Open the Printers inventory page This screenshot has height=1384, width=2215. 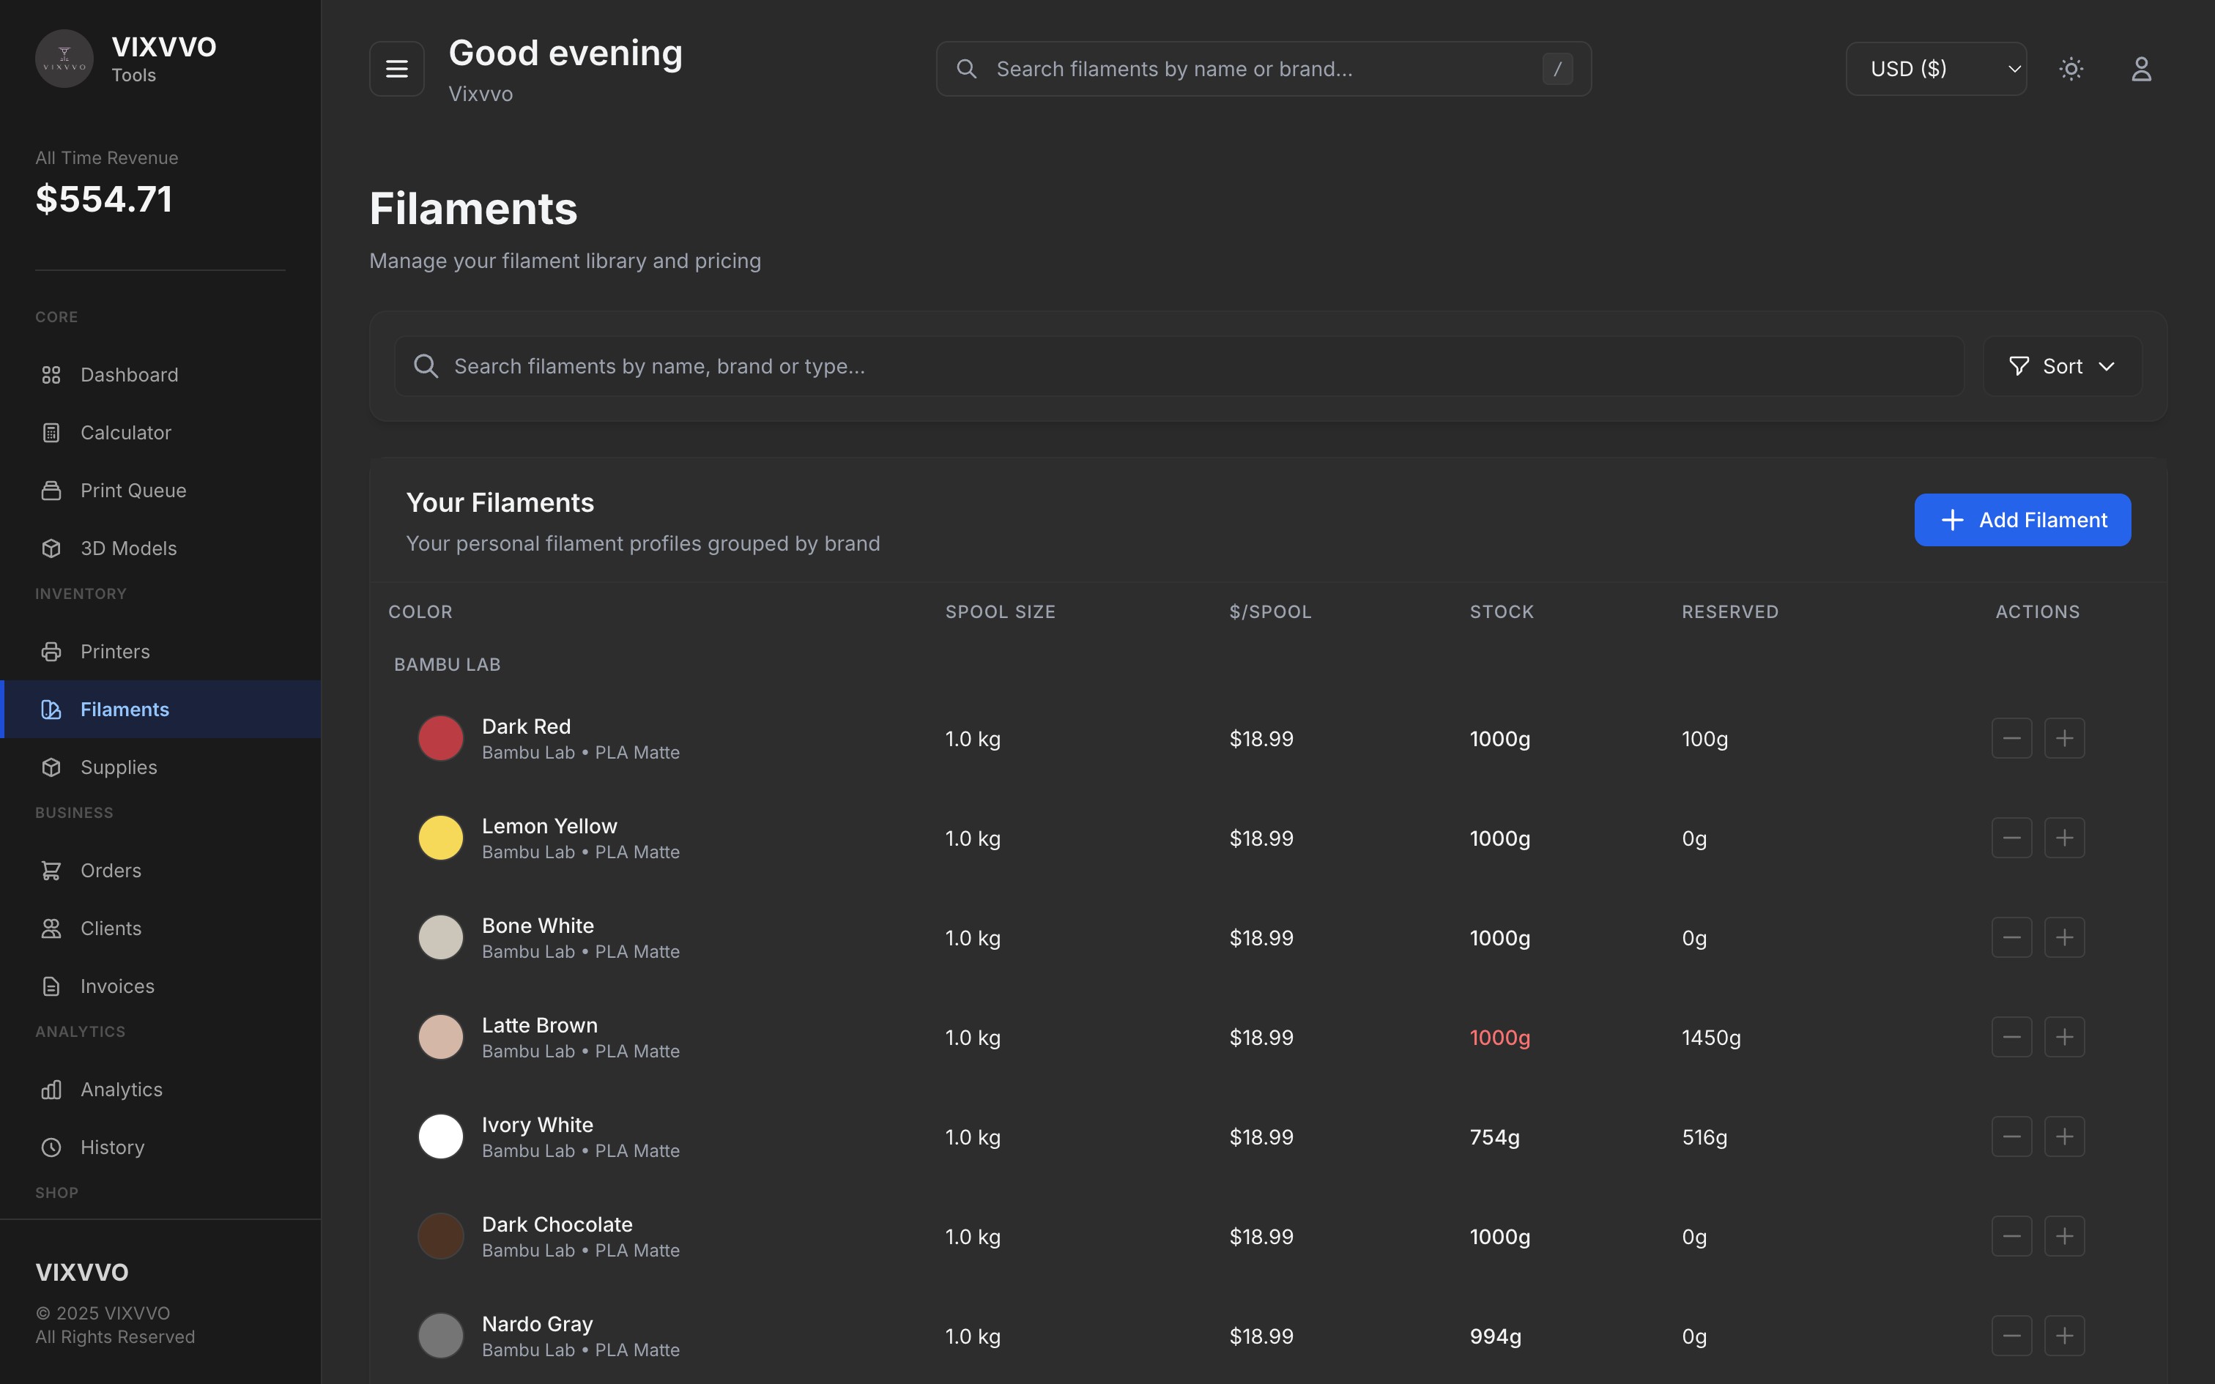tap(114, 652)
